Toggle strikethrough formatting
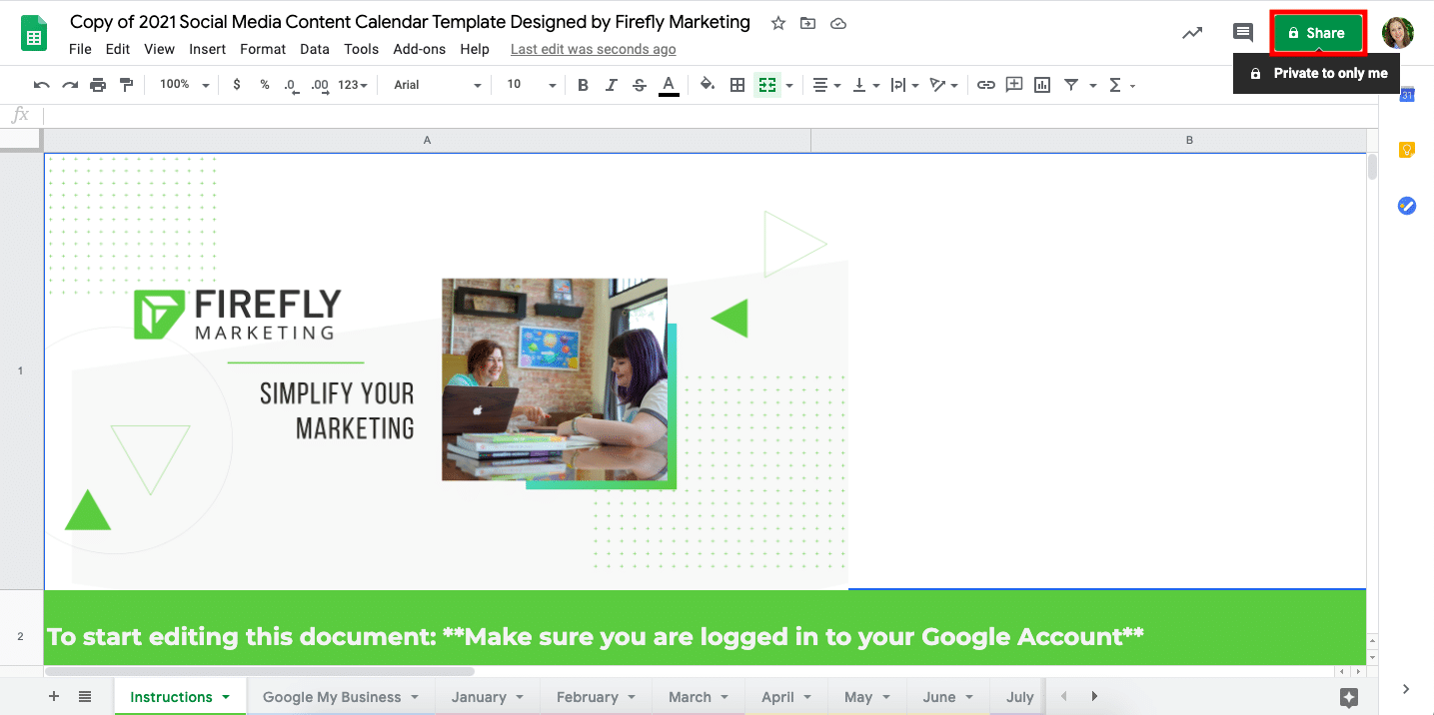This screenshot has height=715, width=1434. (x=640, y=85)
